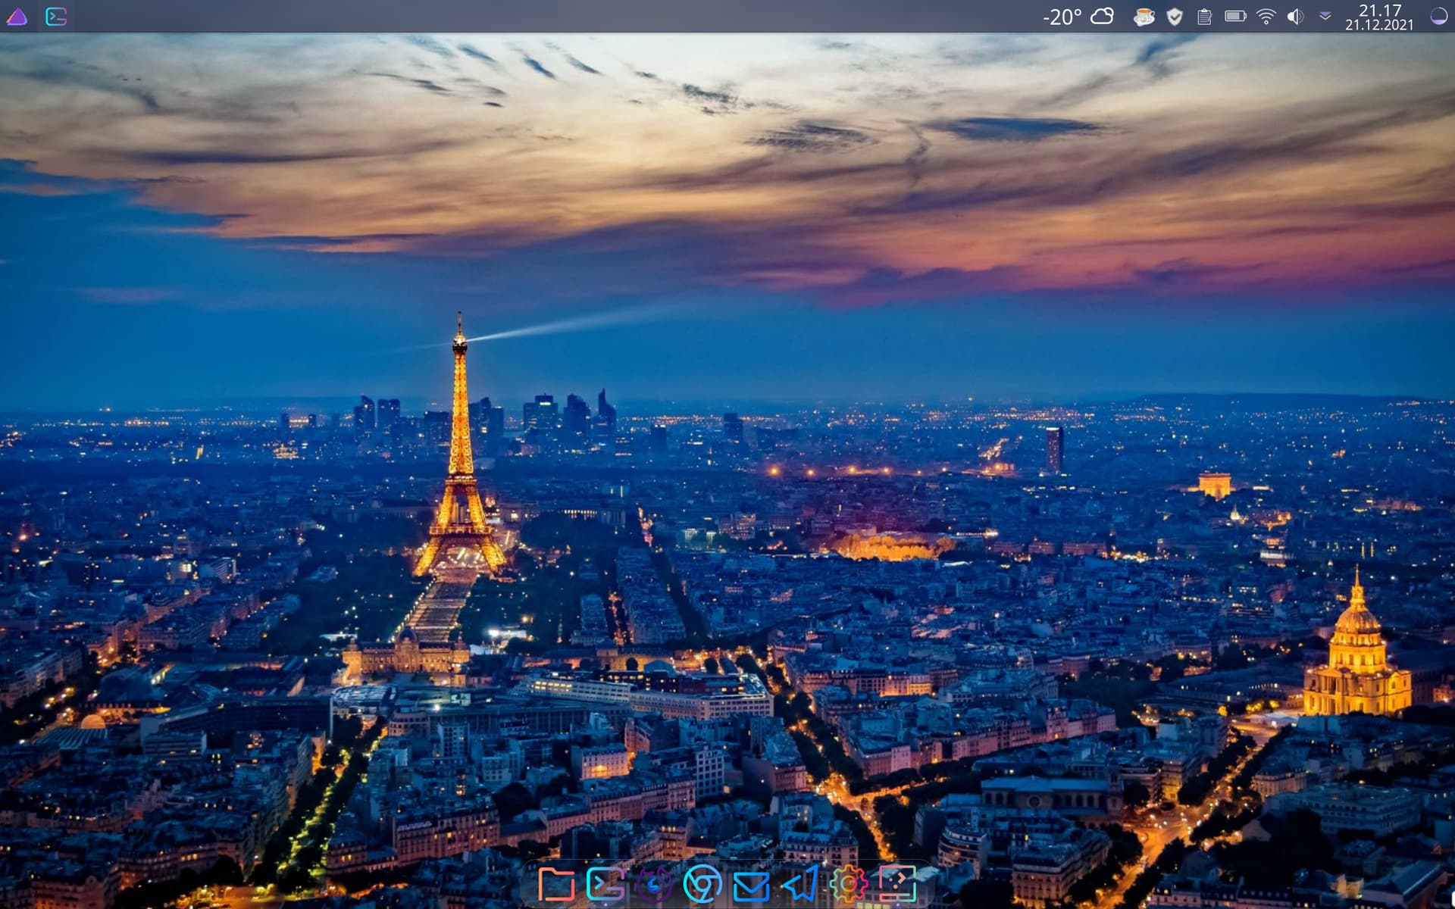
Task: Open the volume speaker control
Action: point(1295,17)
